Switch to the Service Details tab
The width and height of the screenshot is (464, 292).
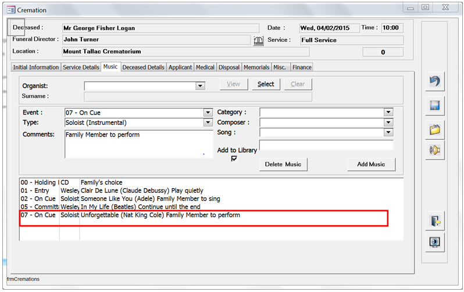point(81,67)
